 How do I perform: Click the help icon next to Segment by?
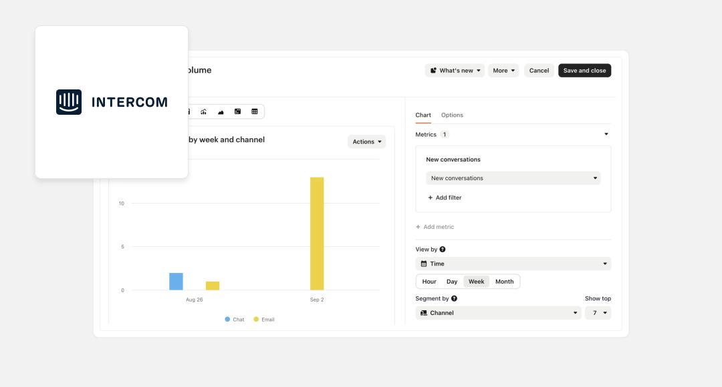click(x=454, y=299)
